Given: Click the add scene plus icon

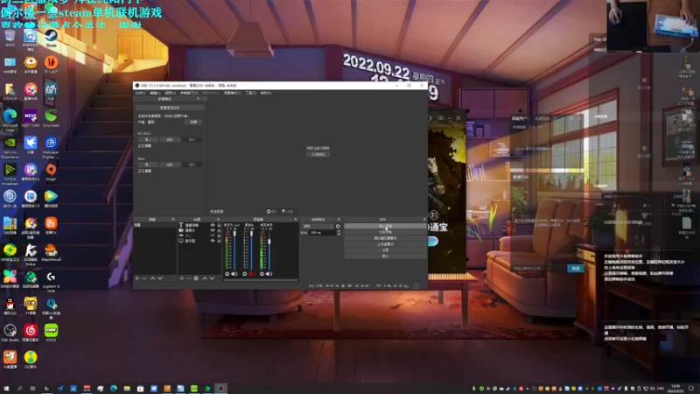Looking at the screenshot, I should 137,278.
